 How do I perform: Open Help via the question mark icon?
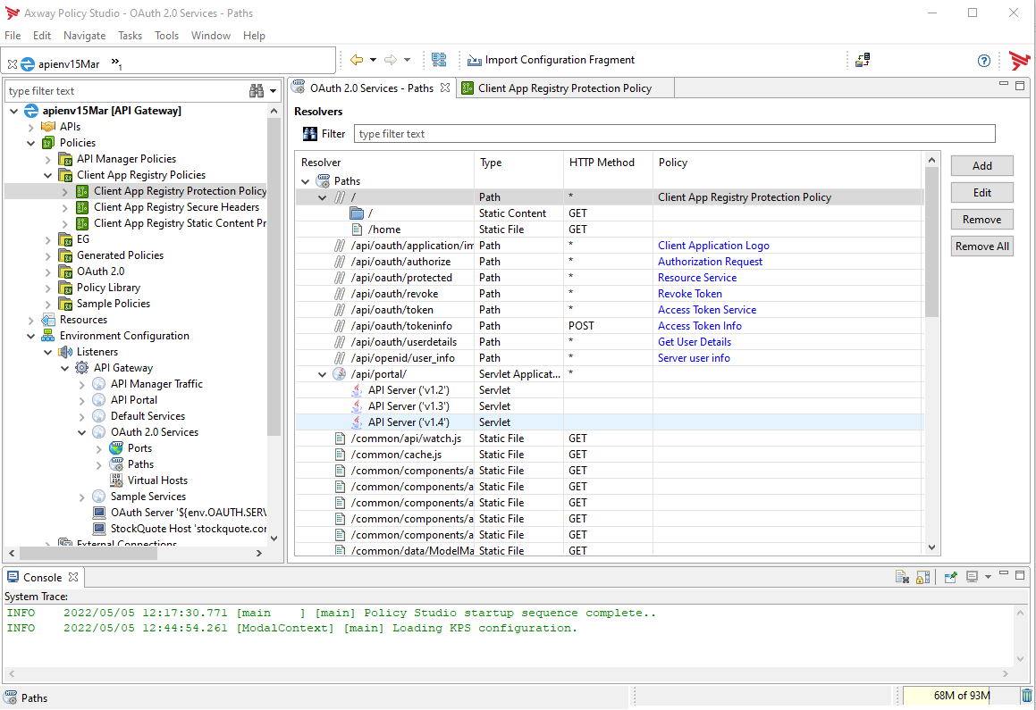[984, 61]
